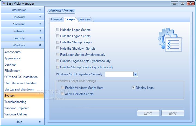Viewport: 196px width, 126px height.
Task: Expand the Security section chevron
Action: [x=40, y=38]
